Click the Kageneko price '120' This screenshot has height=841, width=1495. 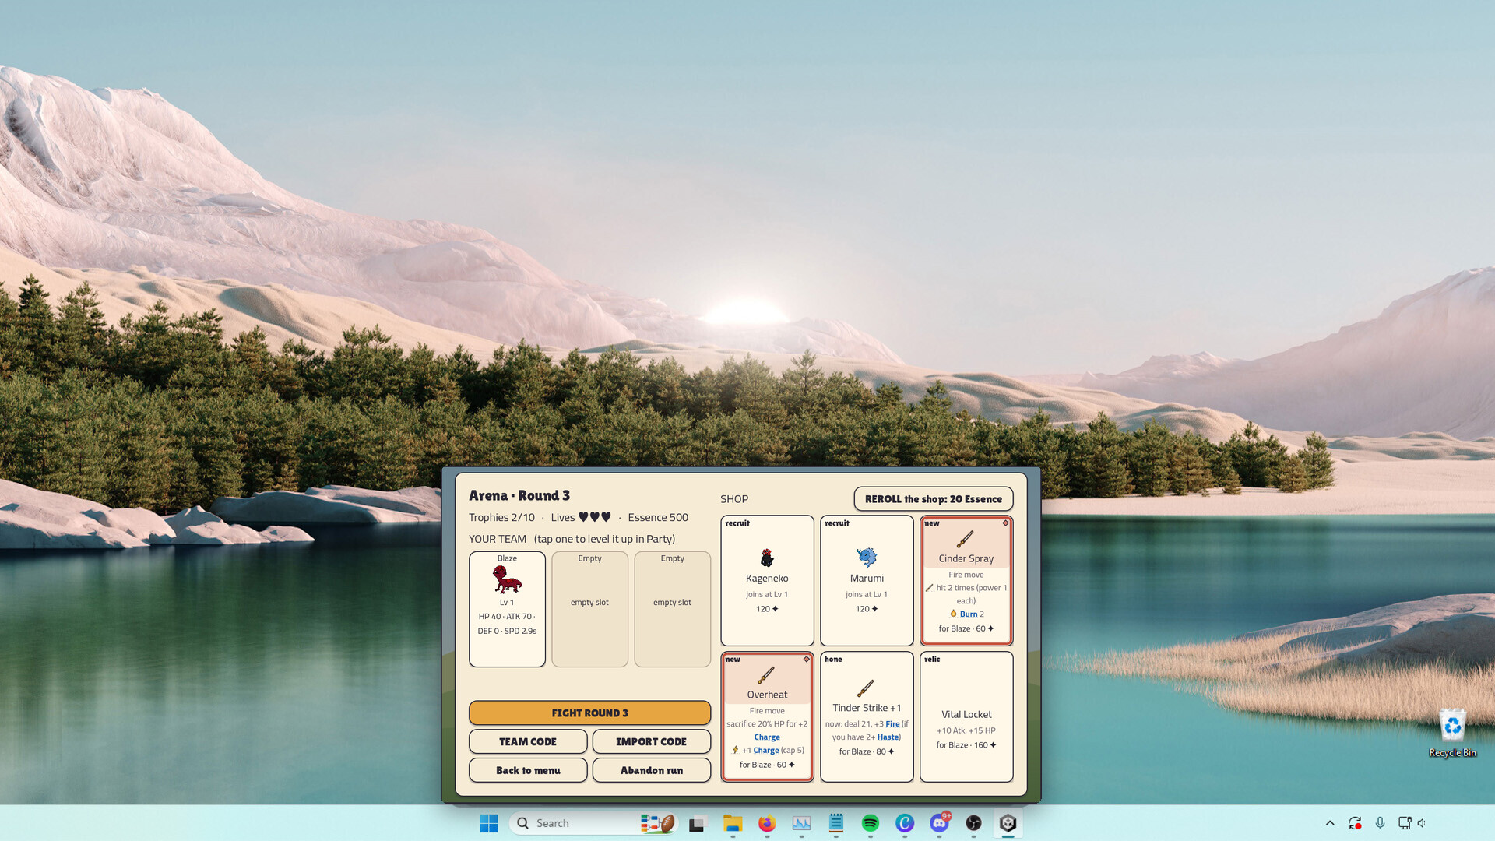[767, 609]
